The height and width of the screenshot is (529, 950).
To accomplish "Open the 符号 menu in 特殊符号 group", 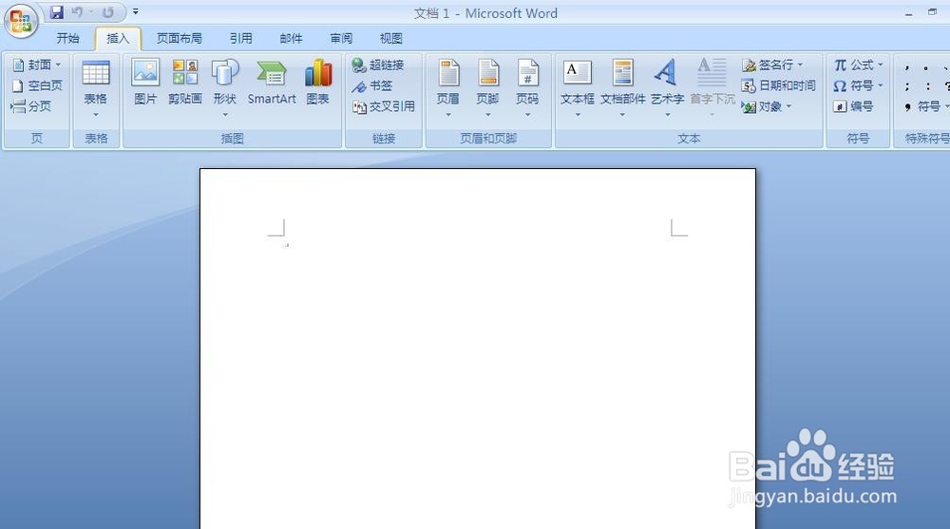I will tap(926, 106).
